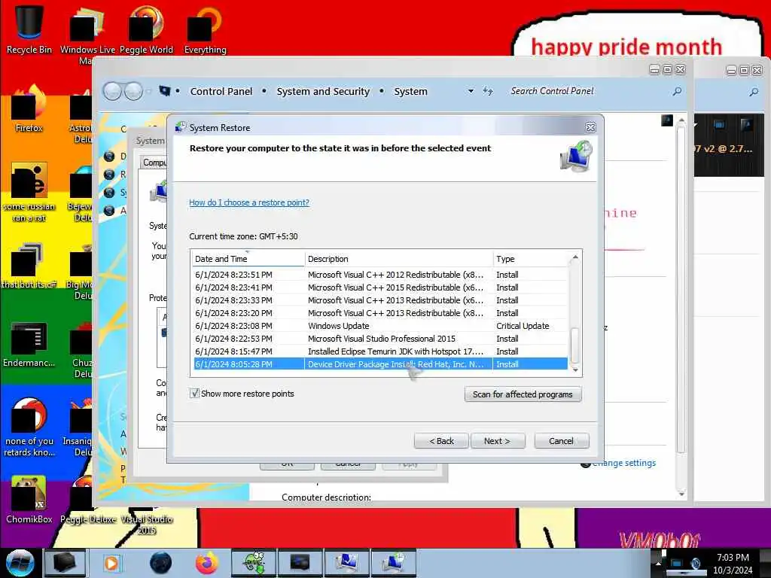This screenshot has height=578, width=771.
Task: Click the Control Panel search magnifier icon
Action: point(677,91)
